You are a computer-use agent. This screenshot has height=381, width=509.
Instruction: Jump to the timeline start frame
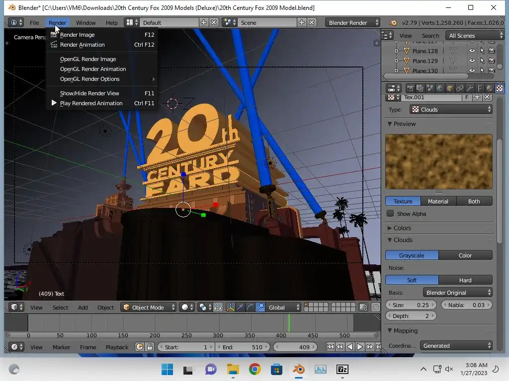click(330, 347)
